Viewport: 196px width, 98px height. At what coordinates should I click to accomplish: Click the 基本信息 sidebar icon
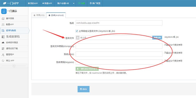tap(3, 19)
